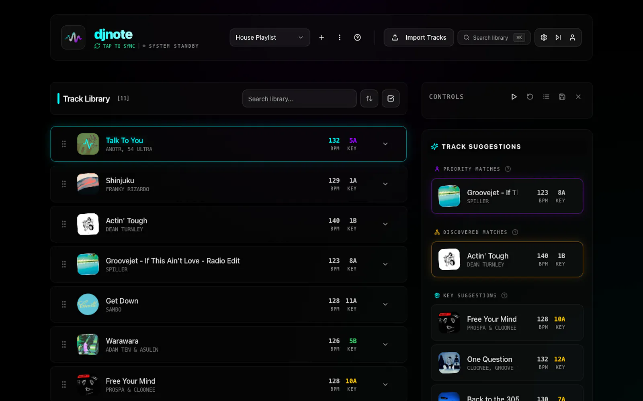This screenshot has height=401, width=643.
Task: Select Free Your Mind key suggestion card
Action: point(507,323)
